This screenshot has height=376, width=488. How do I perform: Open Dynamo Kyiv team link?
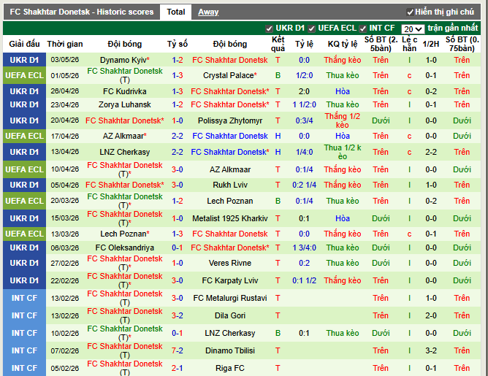[x=124, y=60]
